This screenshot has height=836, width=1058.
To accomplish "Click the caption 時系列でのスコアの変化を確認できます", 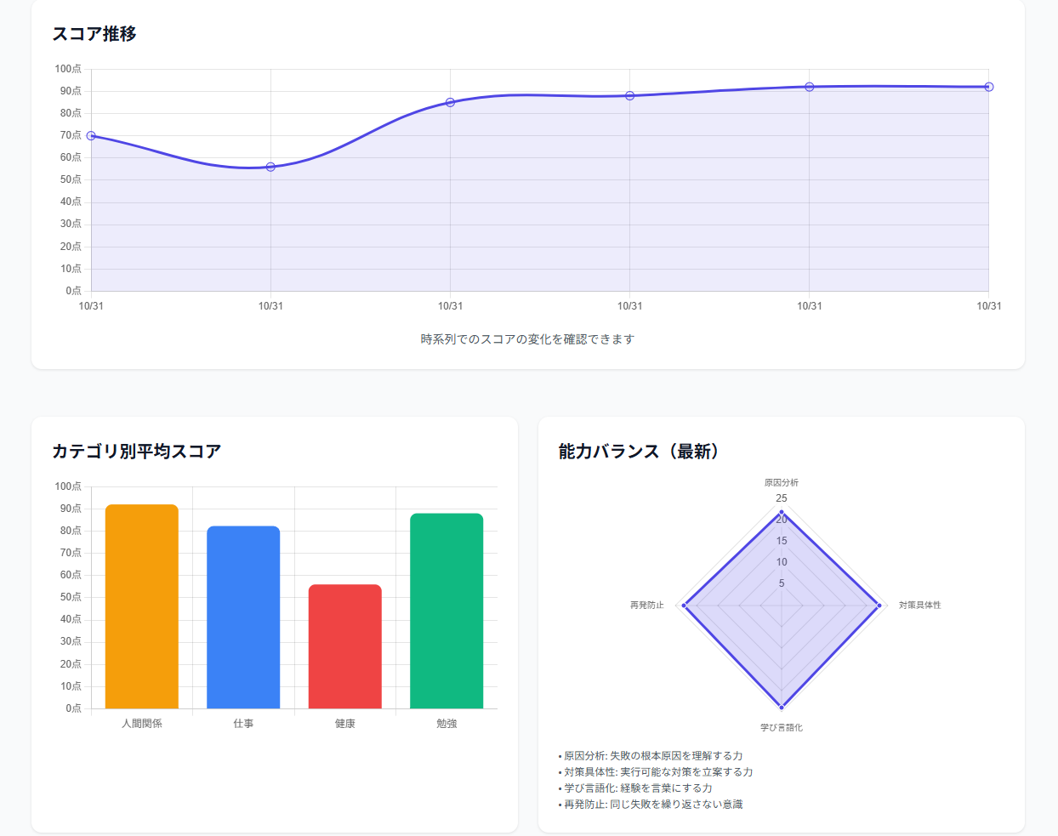I will 527,339.
